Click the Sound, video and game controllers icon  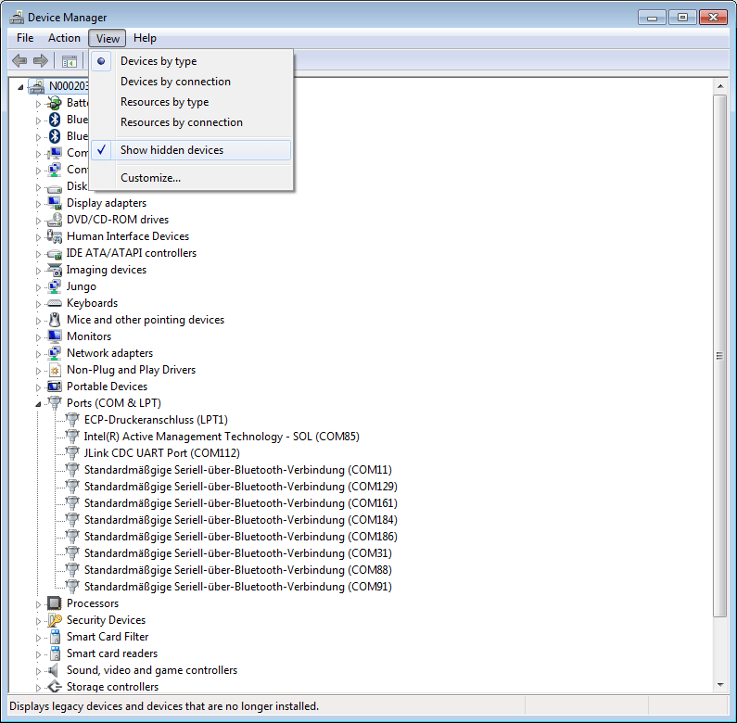(x=55, y=670)
